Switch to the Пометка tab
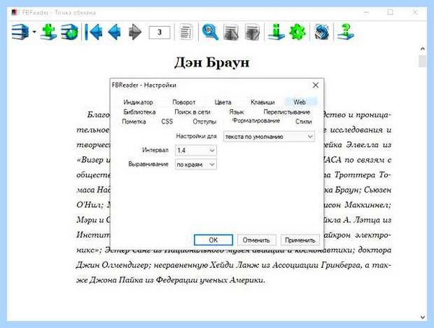This screenshot has height=328, width=434. coord(134,122)
